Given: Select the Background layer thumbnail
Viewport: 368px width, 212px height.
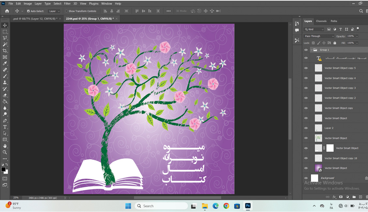Looking at the screenshot, I should point(314,178).
